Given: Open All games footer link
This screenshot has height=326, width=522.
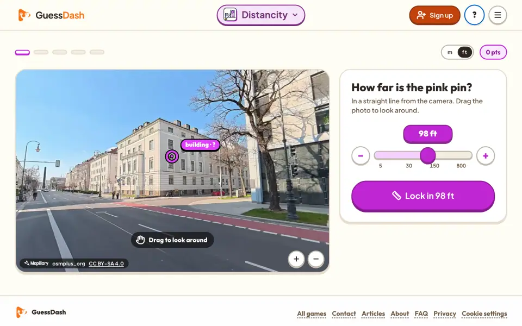Looking at the screenshot, I should tap(312, 314).
